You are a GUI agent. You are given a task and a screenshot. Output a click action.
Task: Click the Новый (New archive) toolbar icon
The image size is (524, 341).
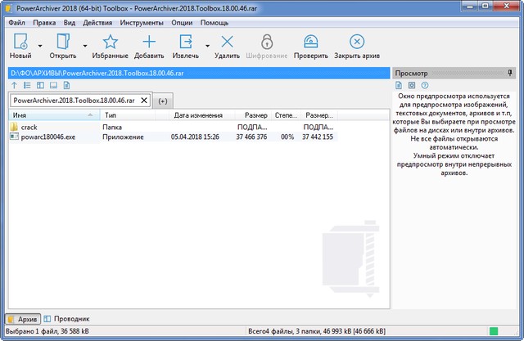click(20, 42)
